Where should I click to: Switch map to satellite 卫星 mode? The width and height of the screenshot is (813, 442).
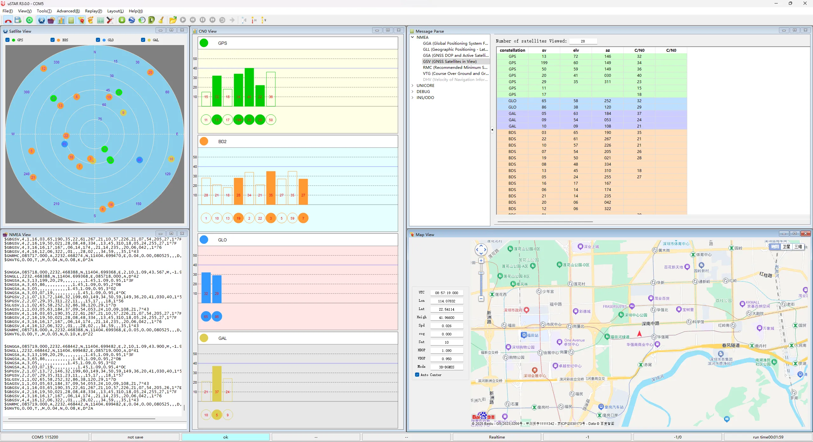(x=787, y=247)
